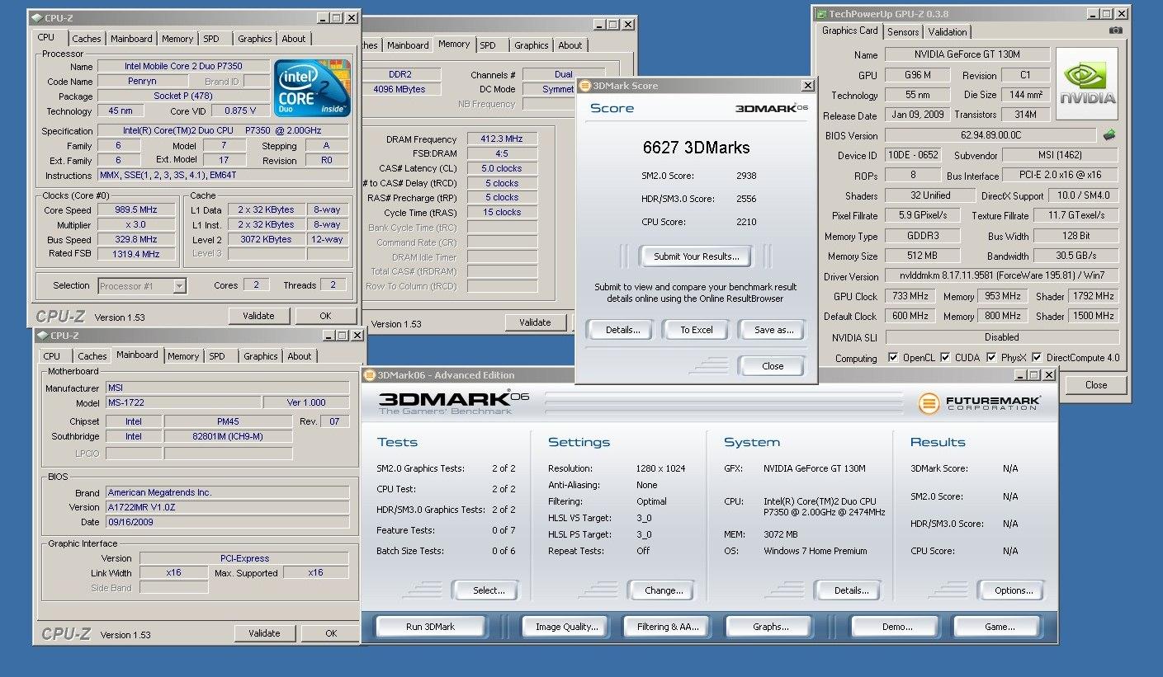Click the 3DMark06 Gamers' Benchmark logo
Screen dimensions: 1163x677
[454, 402]
